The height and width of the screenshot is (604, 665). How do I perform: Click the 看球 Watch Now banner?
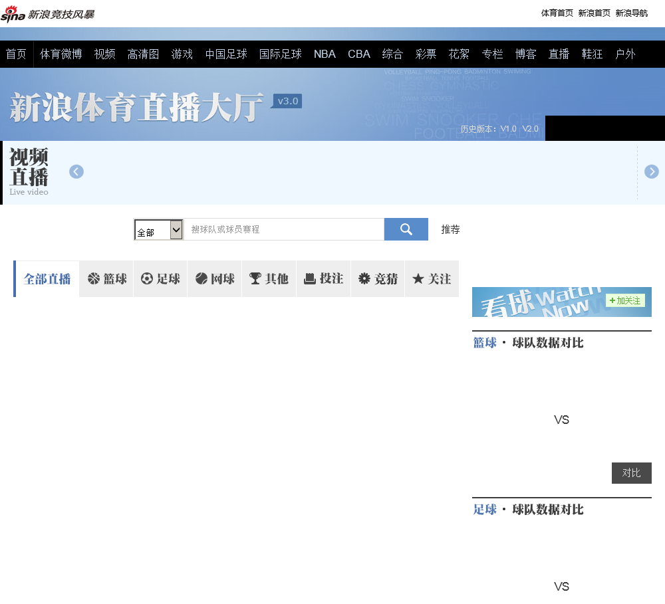click(x=561, y=302)
